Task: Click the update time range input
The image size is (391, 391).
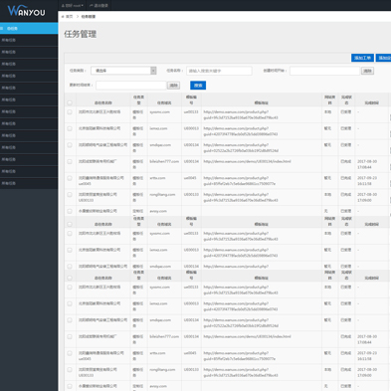Action: tap(131, 86)
